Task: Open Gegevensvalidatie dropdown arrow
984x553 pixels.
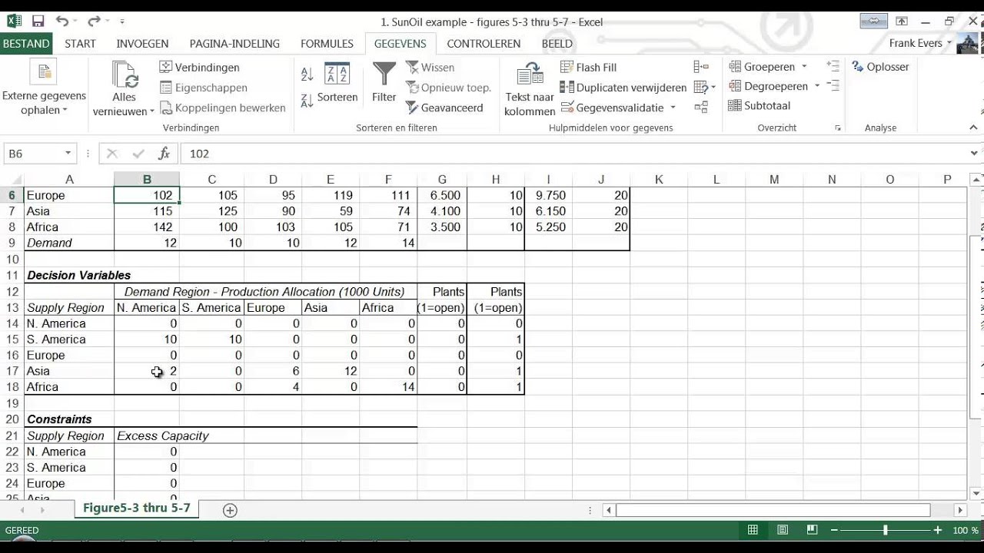Action: [x=673, y=108]
